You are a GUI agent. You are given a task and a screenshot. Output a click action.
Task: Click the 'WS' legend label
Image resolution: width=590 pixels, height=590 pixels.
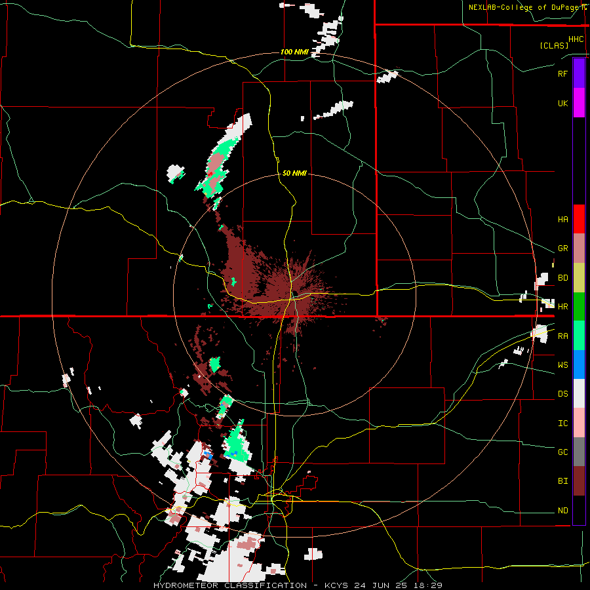click(562, 365)
